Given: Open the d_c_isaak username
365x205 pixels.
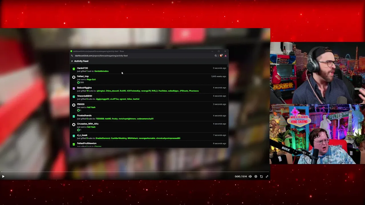Looking at the screenshot, I should (82, 135).
